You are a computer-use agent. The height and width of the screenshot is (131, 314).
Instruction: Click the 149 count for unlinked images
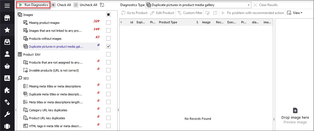tap(96, 29)
